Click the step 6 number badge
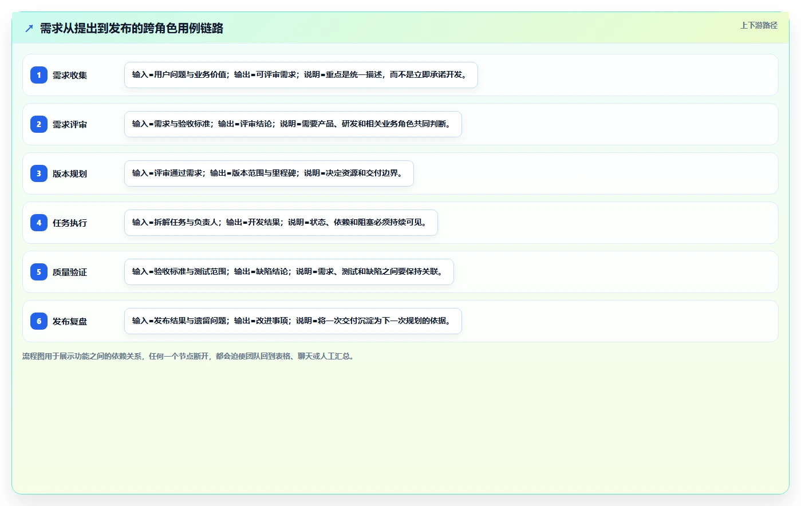The height and width of the screenshot is (506, 801). [39, 321]
